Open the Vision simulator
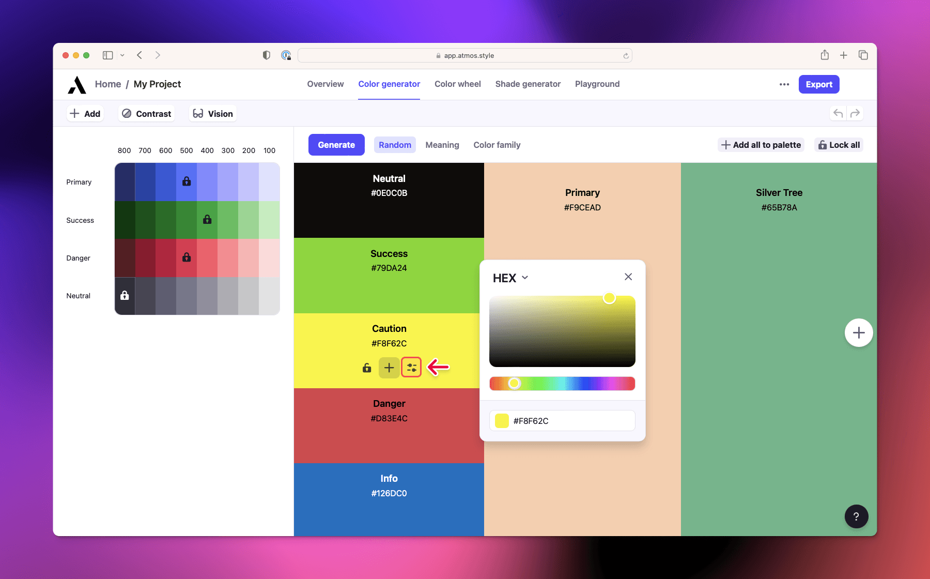The height and width of the screenshot is (579, 930). [x=212, y=113]
